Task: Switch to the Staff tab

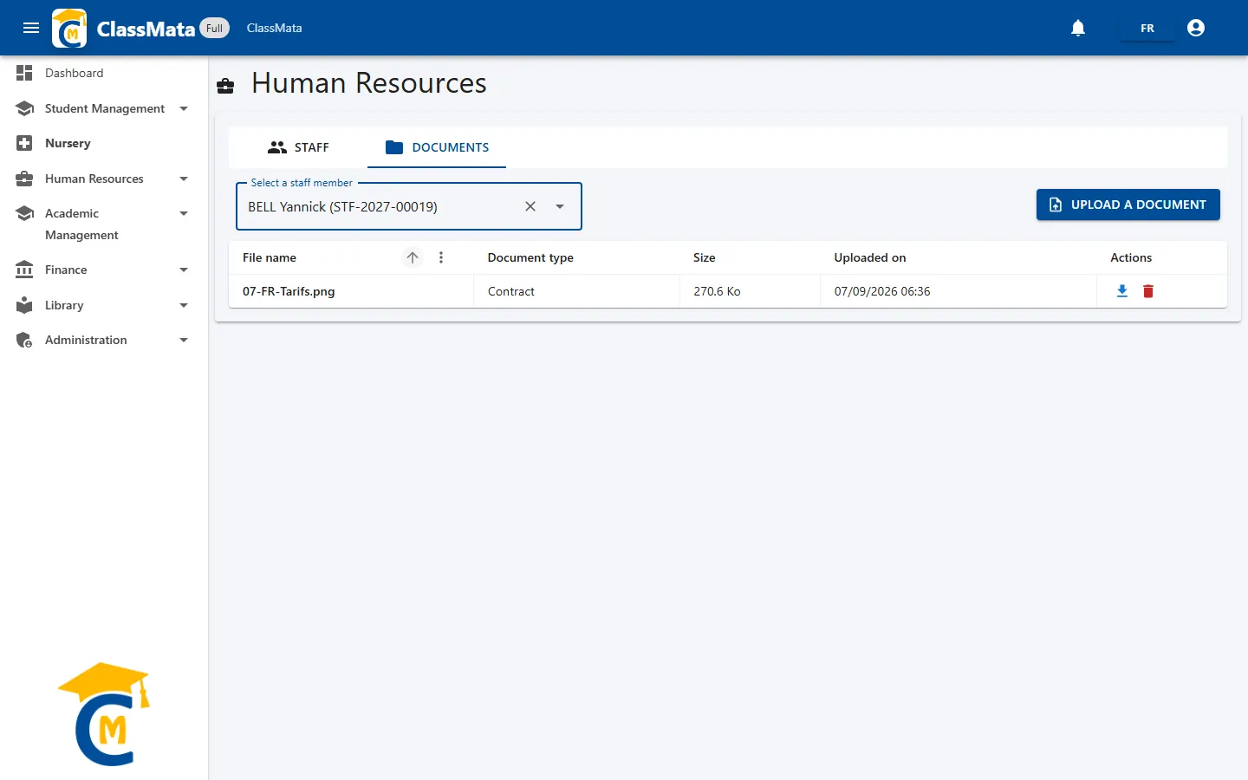Action: point(298,147)
